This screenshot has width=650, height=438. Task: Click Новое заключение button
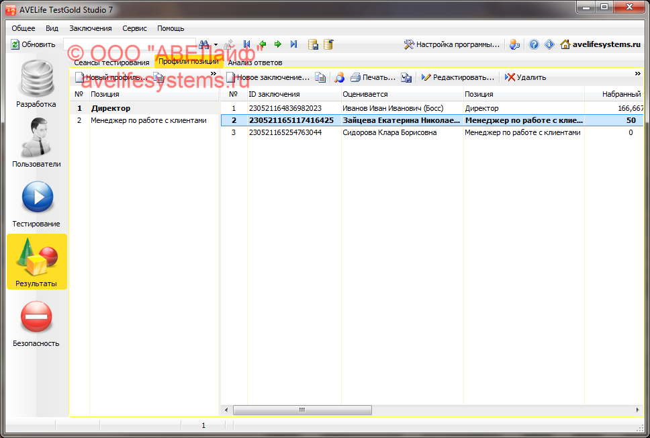pos(268,77)
